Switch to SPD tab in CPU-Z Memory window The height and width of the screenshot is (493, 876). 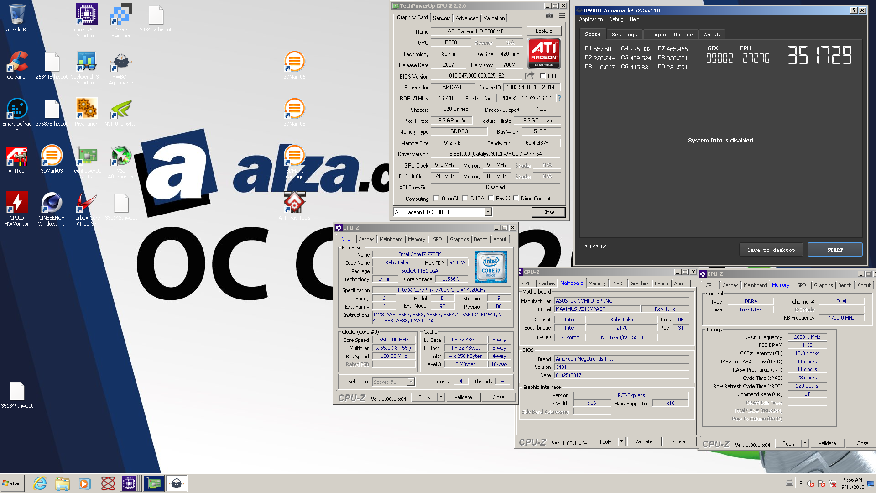(801, 285)
